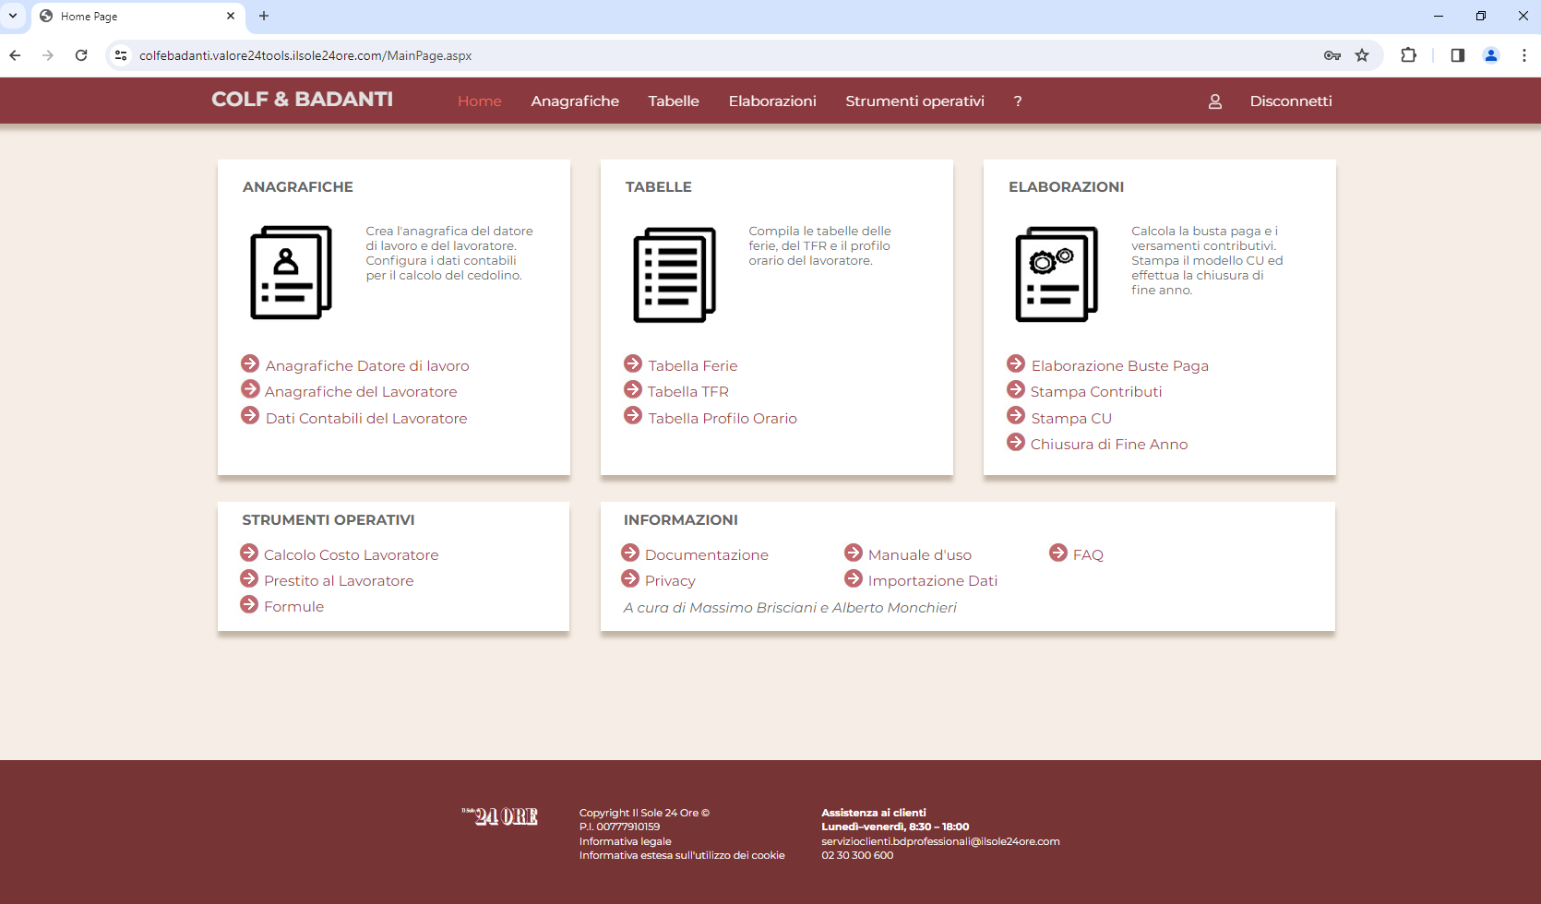Open the saved passwords key icon
1541x904 pixels.
1332,55
